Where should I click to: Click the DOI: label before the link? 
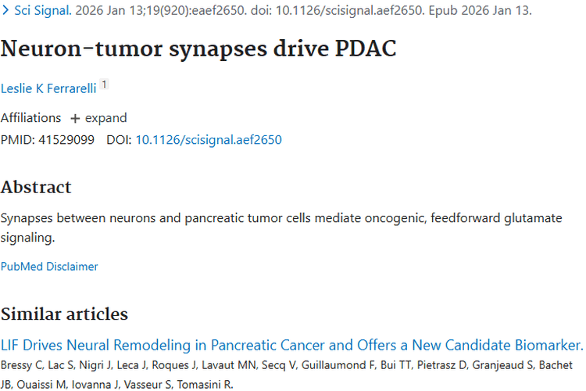click(x=119, y=140)
